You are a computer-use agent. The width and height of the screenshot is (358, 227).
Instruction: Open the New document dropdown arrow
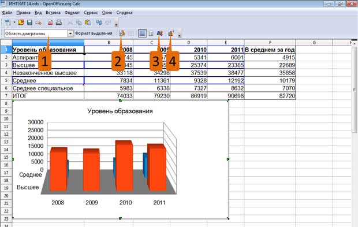(x=14, y=23)
